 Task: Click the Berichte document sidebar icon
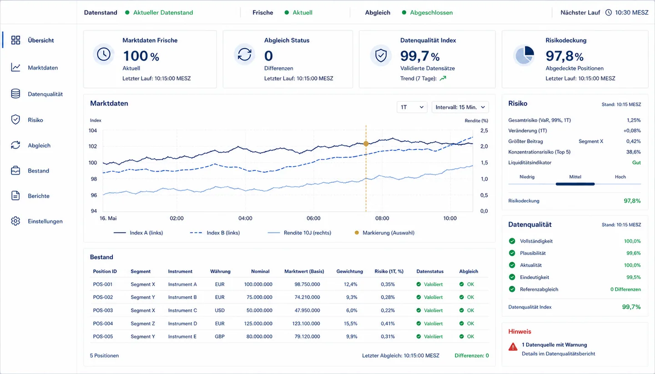point(15,195)
